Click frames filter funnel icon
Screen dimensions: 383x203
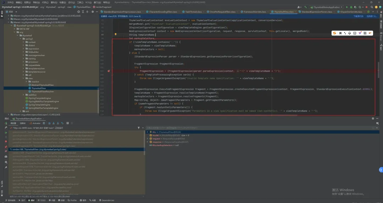[139, 128]
